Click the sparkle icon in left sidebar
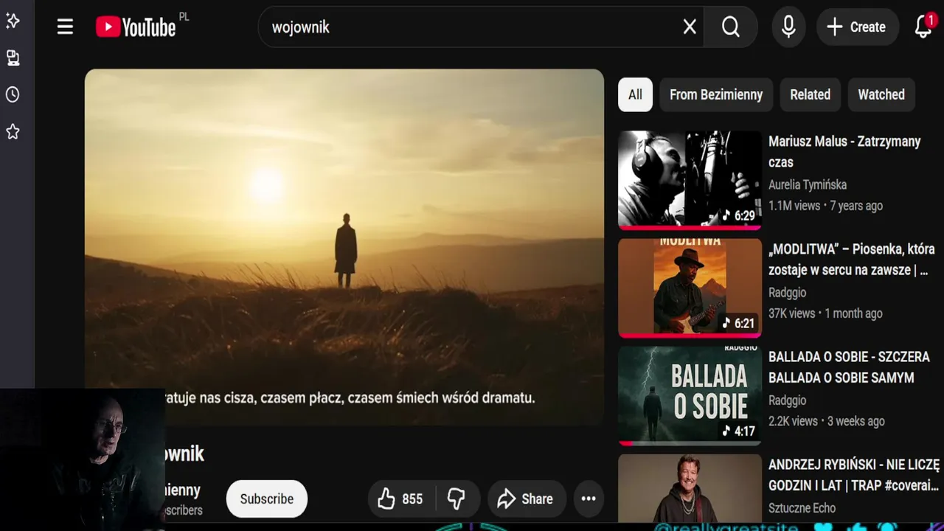This screenshot has width=944, height=531. (x=13, y=21)
